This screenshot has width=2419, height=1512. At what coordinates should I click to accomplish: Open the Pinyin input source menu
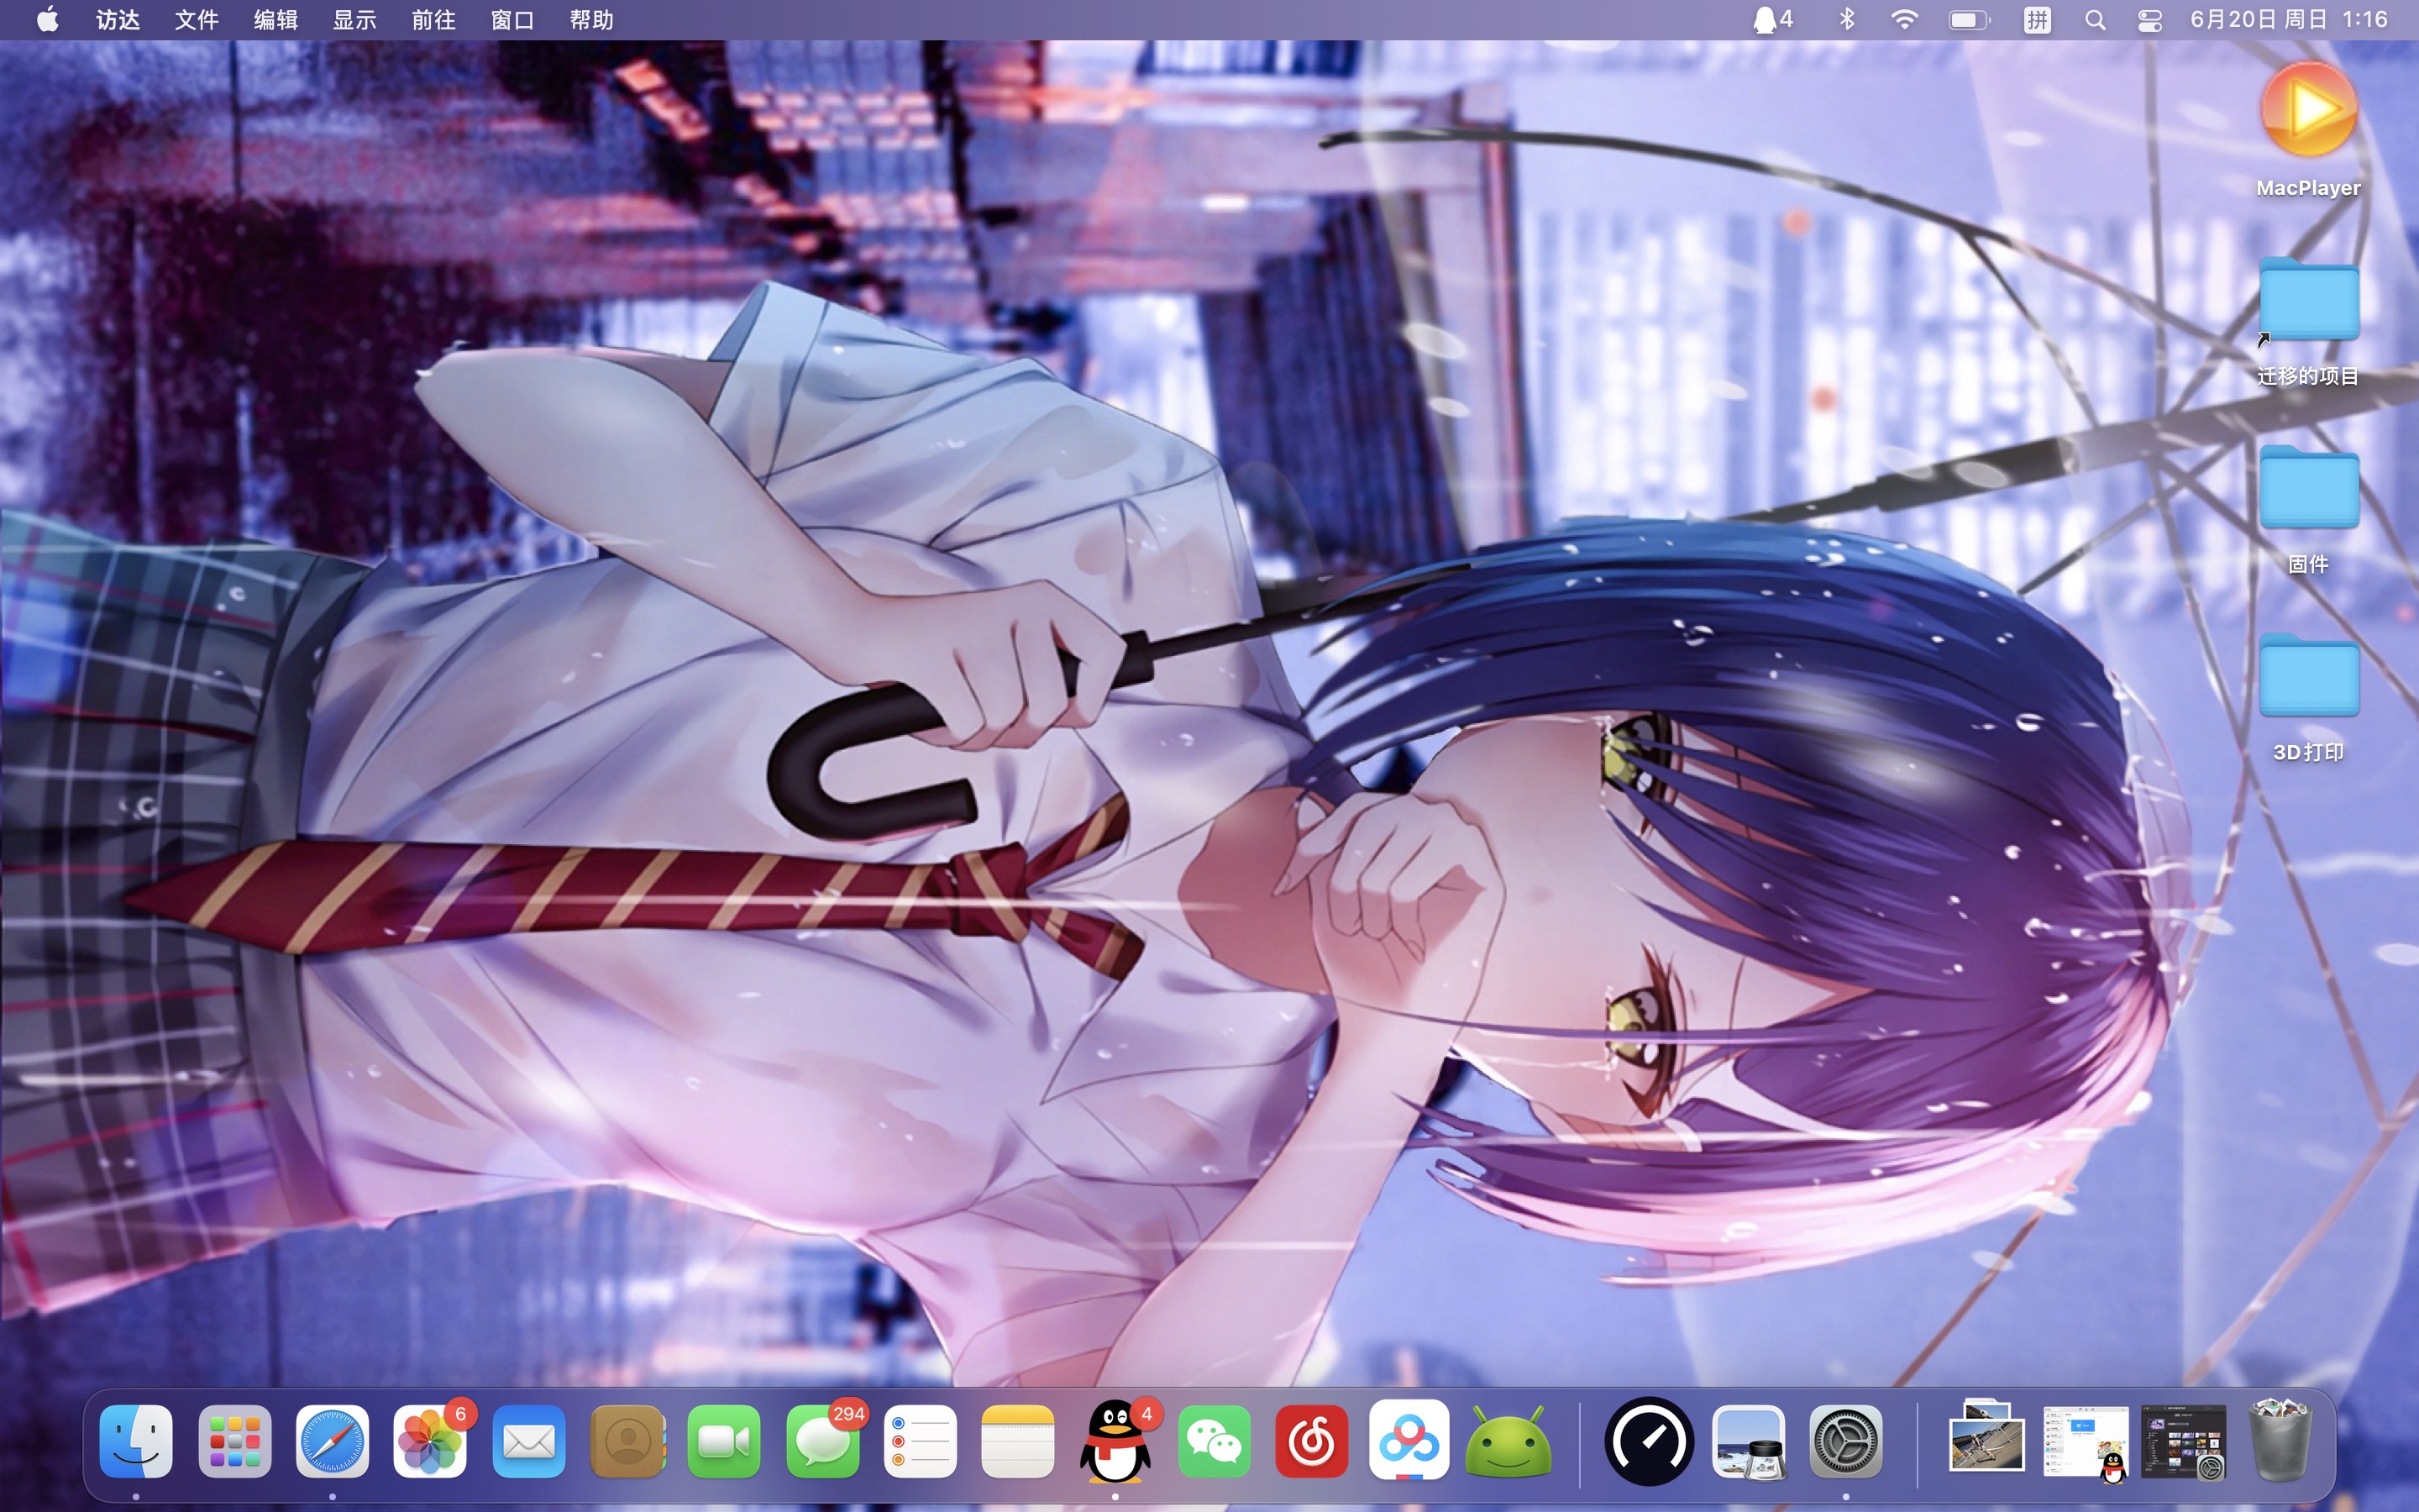tap(2036, 20)
